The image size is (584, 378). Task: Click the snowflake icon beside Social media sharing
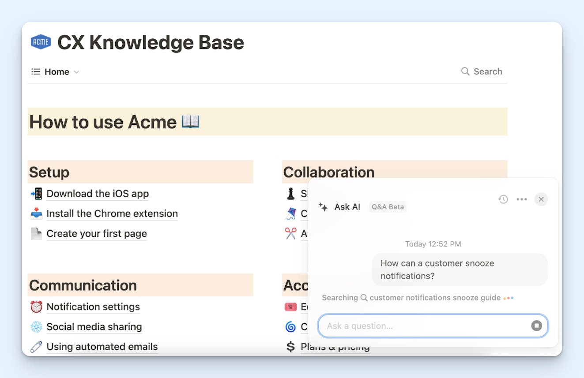coord(36,327)
